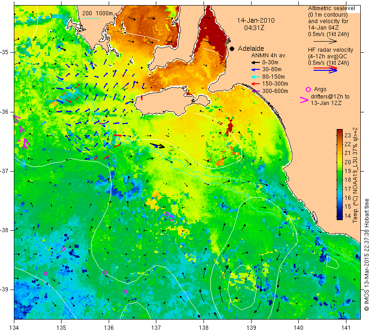This screenshot has width=370, height=333.
Task: Click the Adelaide city label
Action: 251,49
